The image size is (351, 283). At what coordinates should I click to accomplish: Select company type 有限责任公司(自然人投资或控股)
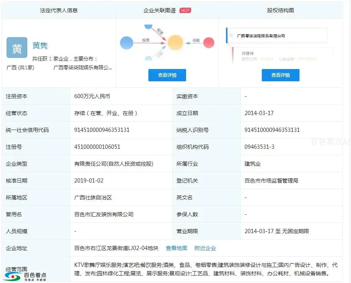tap(114, 164)
